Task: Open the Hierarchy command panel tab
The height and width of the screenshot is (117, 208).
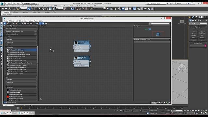Action: (196, 17)
